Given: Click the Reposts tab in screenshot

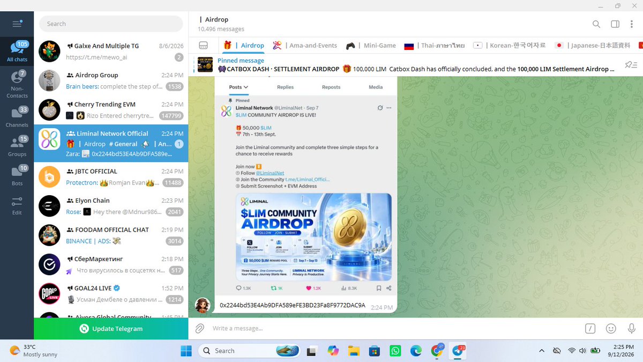Looking at the screenshot, I should (x=331, y=87).
